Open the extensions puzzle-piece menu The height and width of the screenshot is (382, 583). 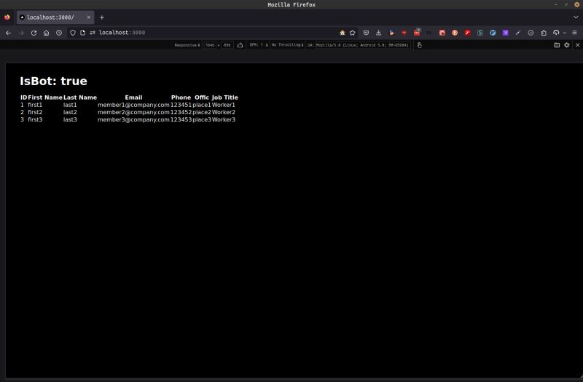[x=544, y=33]
